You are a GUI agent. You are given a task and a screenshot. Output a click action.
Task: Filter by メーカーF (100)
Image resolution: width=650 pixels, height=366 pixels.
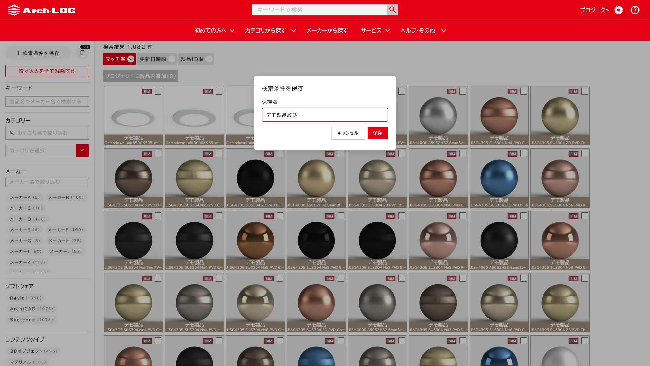[65, 230]
